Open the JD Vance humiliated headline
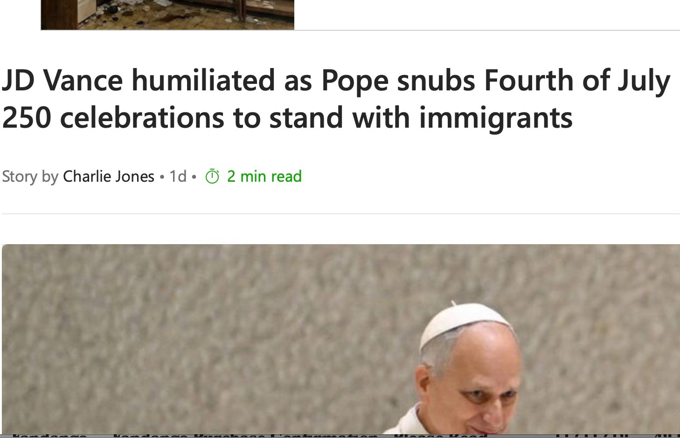Viewport: 680px width, 438px height. pyautogui.click(x=336, y=99)
